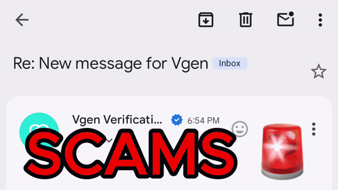Open the top toolbar overflow menu
Viewport: 338px width, 190px height.
[x=320, y=20]
